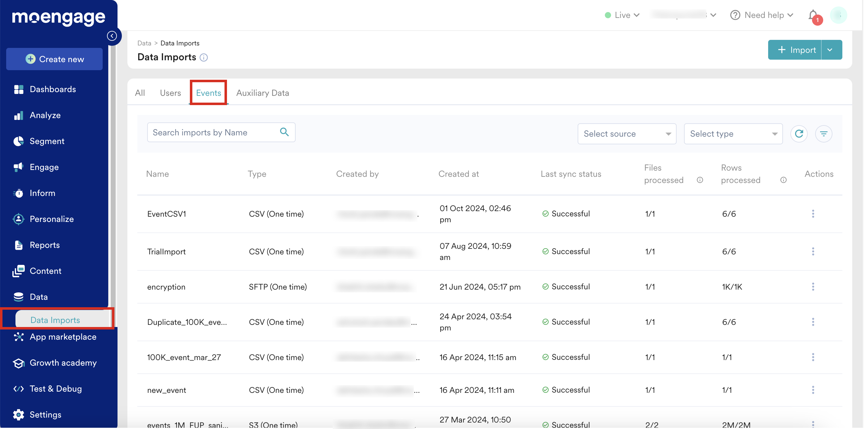
Task: Click Rows processed info icon
Action: click(783, 180)
